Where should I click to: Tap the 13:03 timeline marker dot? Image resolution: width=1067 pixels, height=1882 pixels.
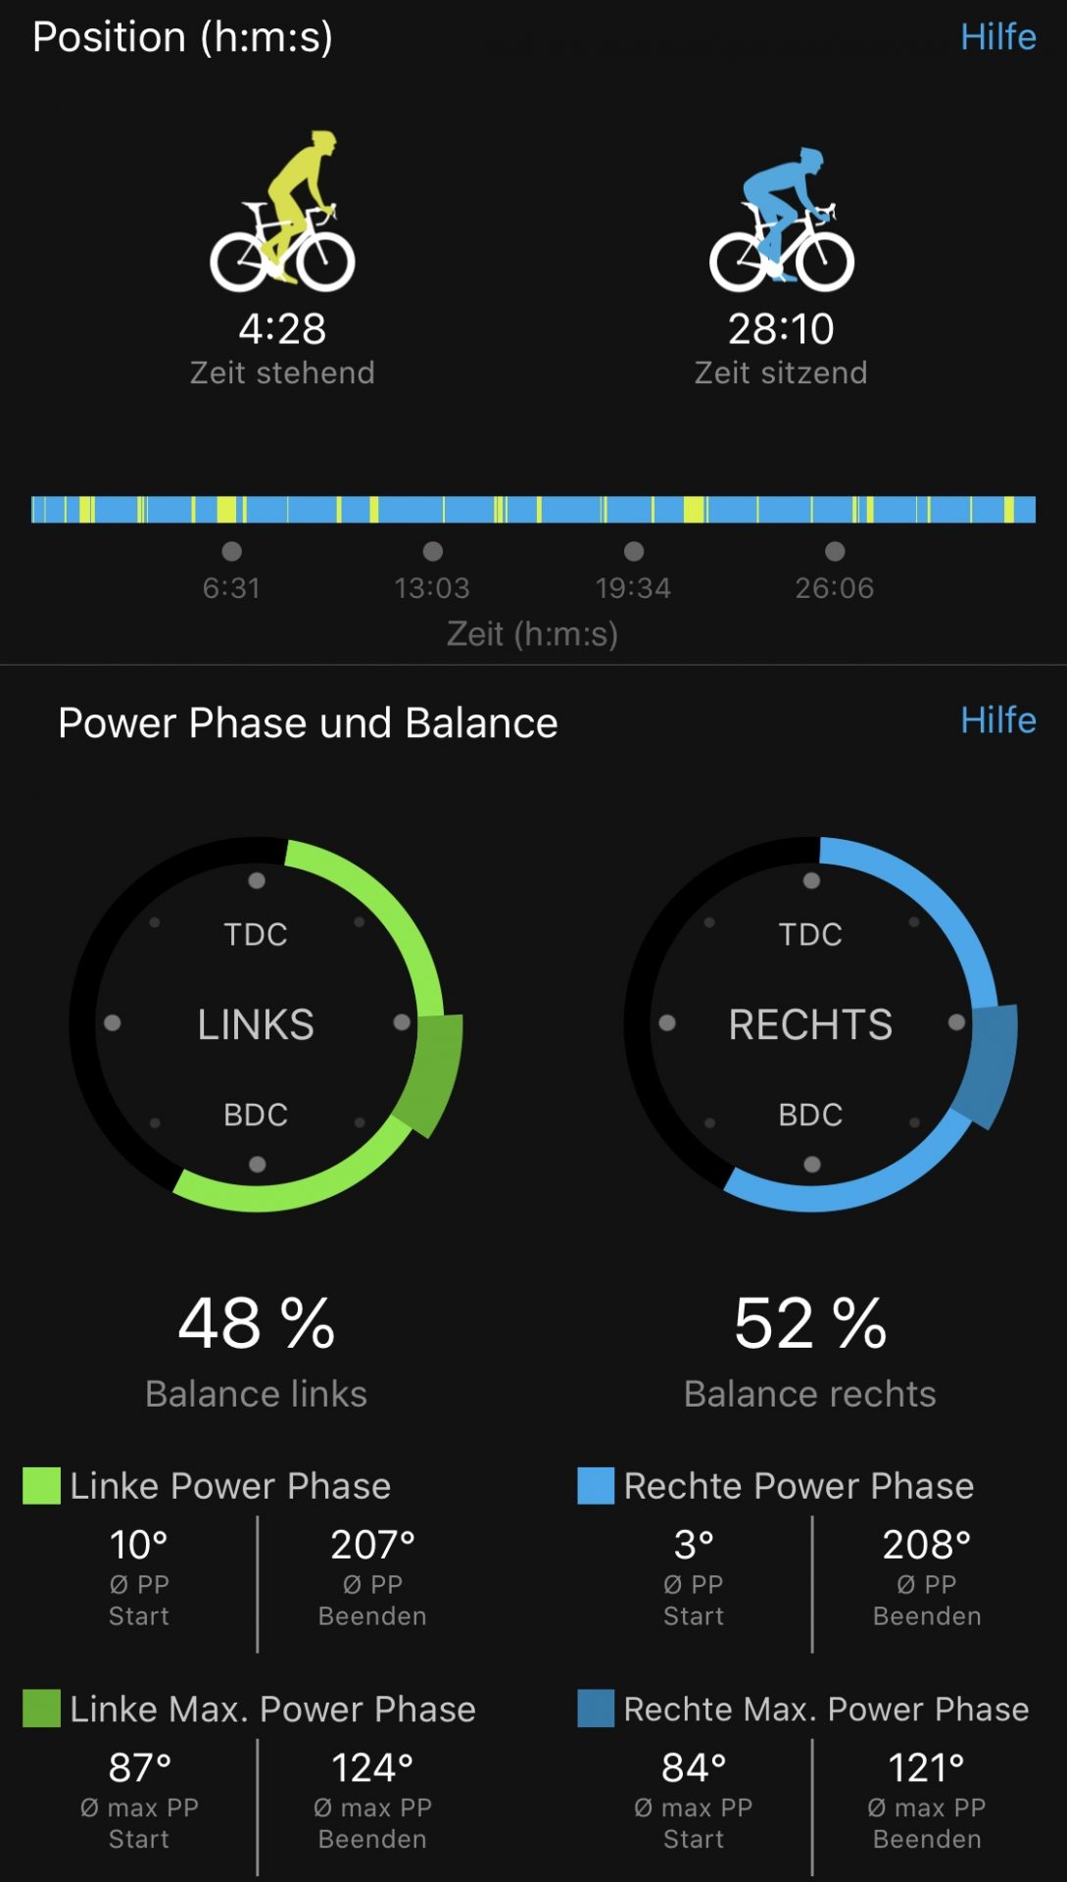tap(432, 552)
